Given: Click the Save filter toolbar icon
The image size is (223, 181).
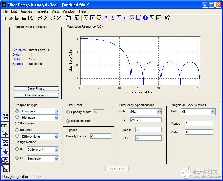Looking at the screenshot, I should (17, 18).
